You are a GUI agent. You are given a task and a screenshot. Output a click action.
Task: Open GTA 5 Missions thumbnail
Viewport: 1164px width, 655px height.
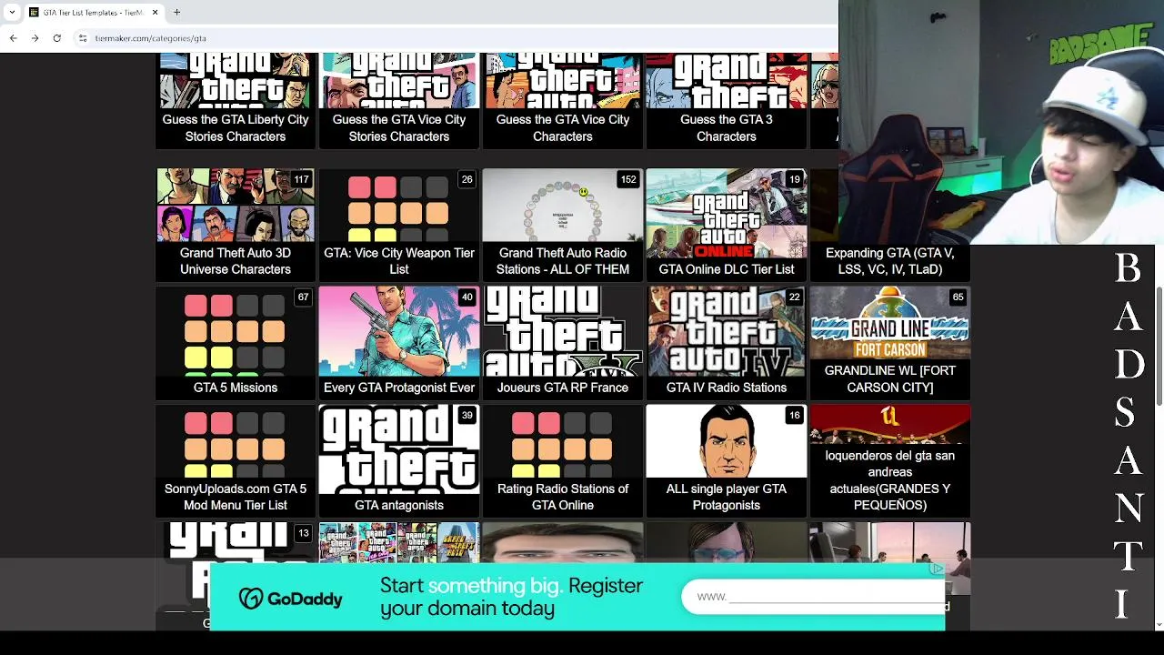tap(236, 331)
